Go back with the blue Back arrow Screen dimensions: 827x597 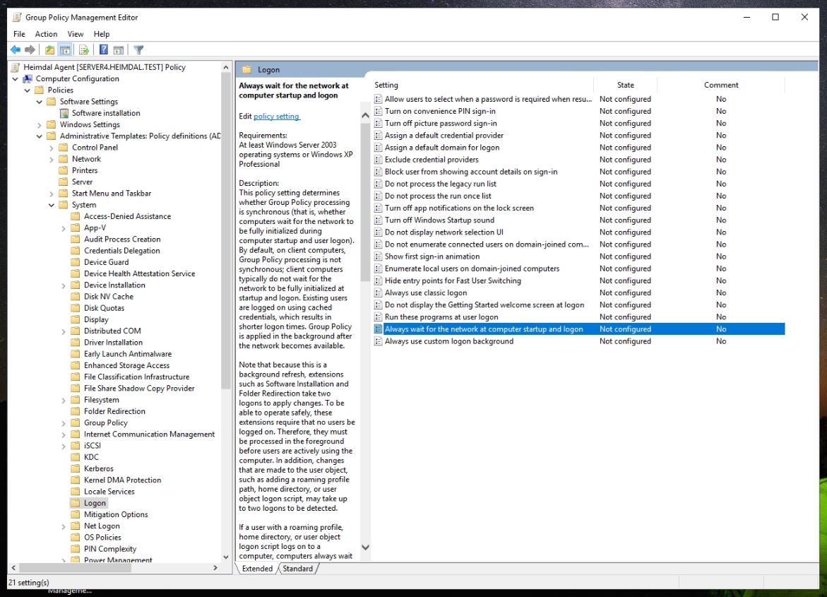pyautogui.click(x=16, y=49)
